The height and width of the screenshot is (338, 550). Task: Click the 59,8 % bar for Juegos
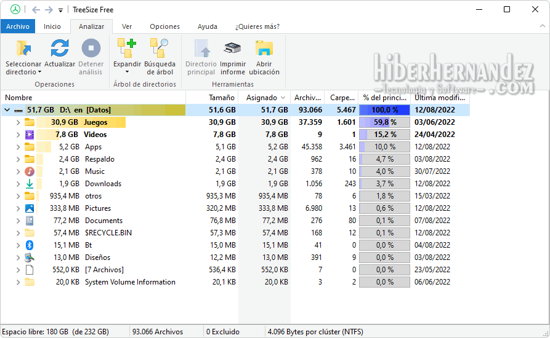384,122
